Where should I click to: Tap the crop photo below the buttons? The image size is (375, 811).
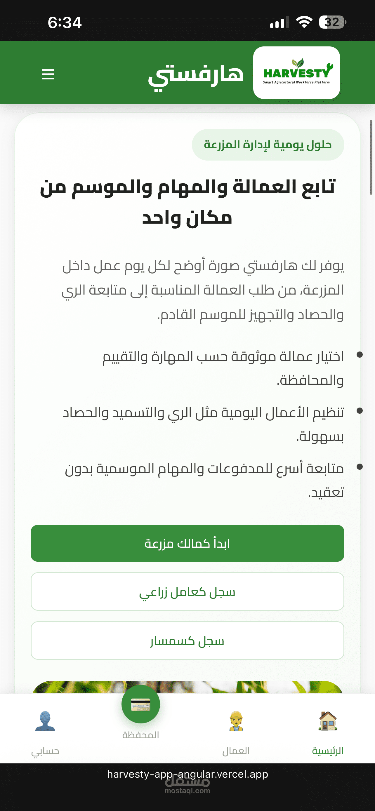[x=187, y=687]
